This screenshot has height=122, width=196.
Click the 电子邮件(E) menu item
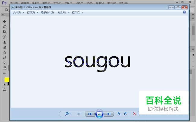pos(47,12)
